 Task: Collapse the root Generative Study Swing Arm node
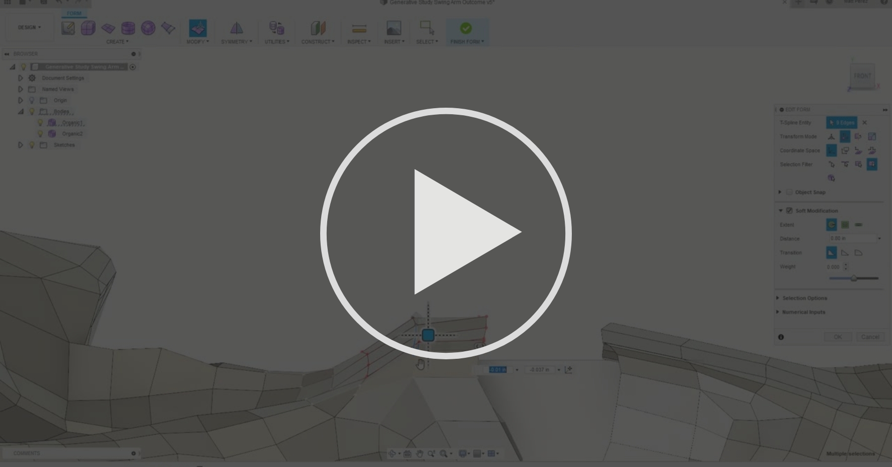coord(13,67)
